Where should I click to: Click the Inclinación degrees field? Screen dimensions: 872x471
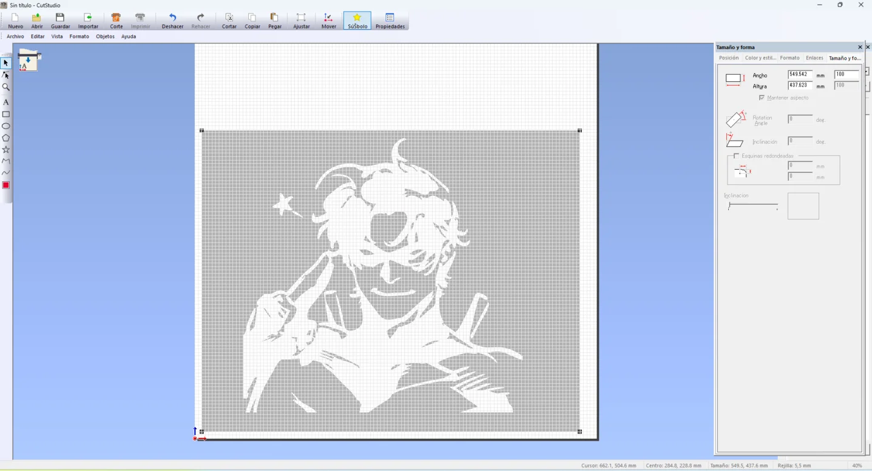[800, 141]
